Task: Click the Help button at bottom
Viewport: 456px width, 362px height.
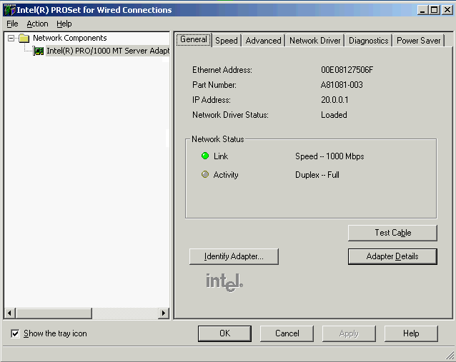Action: pos(411,333)
